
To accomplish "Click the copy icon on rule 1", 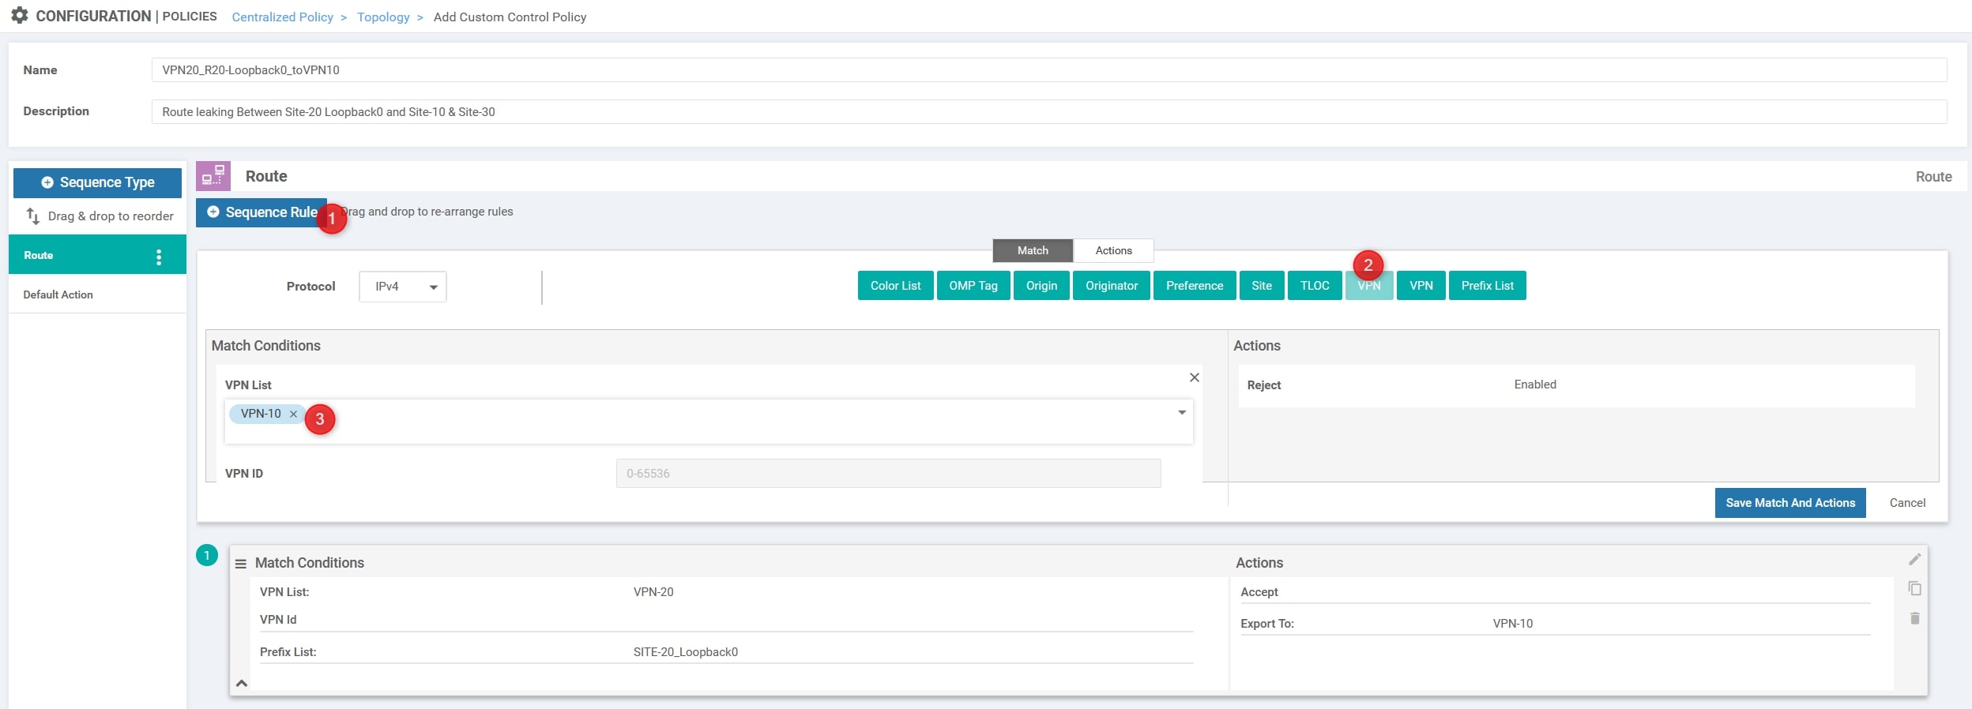I will point(1914,588).
